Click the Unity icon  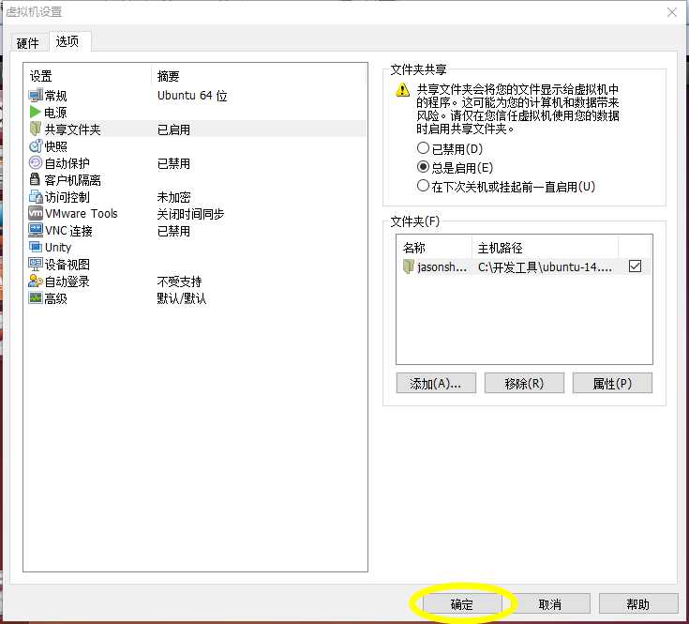[36, 247]
